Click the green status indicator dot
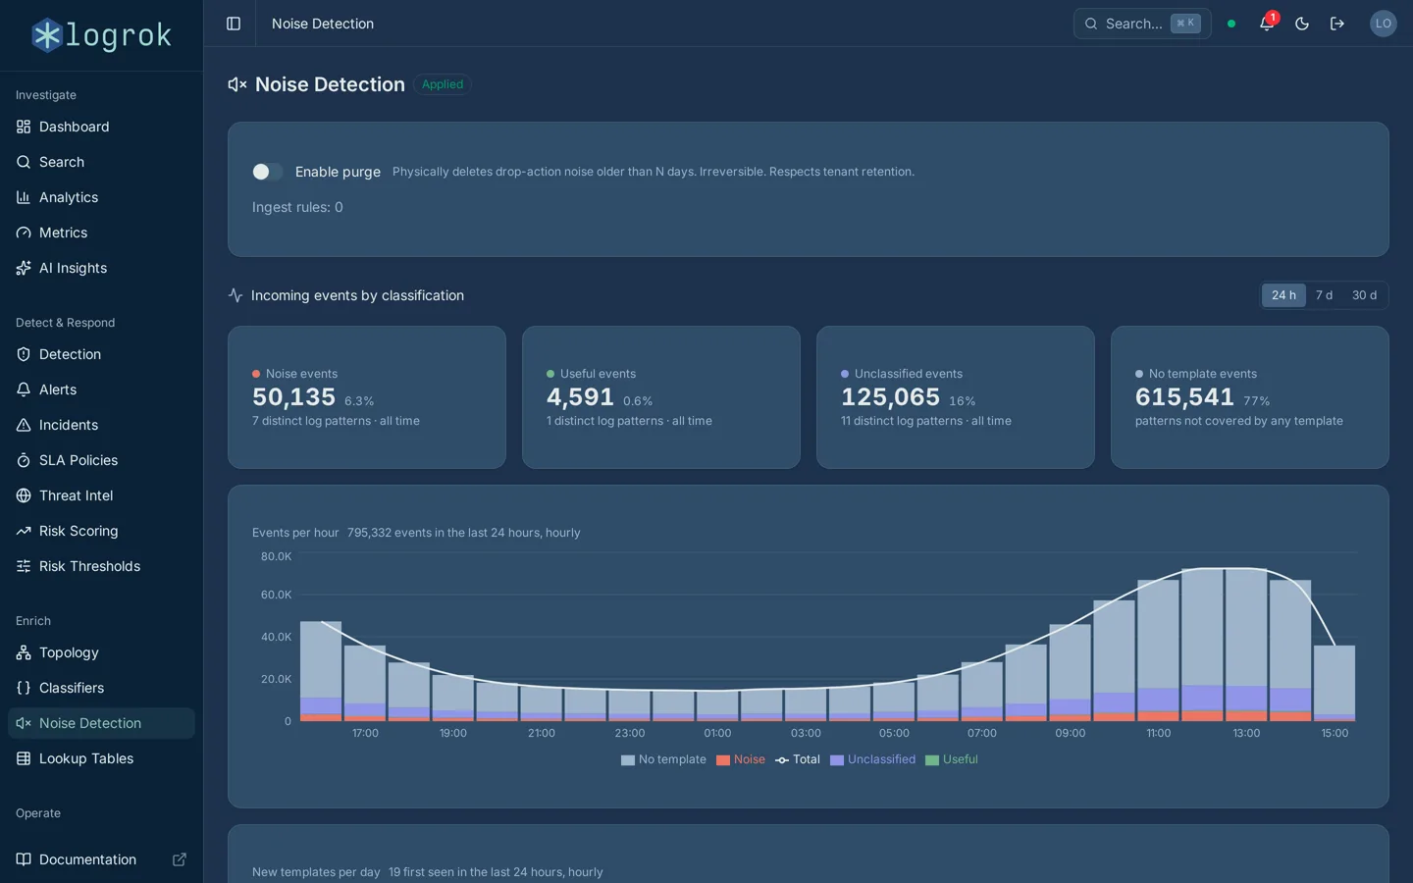1413x883 pixels. point(1231,24)
